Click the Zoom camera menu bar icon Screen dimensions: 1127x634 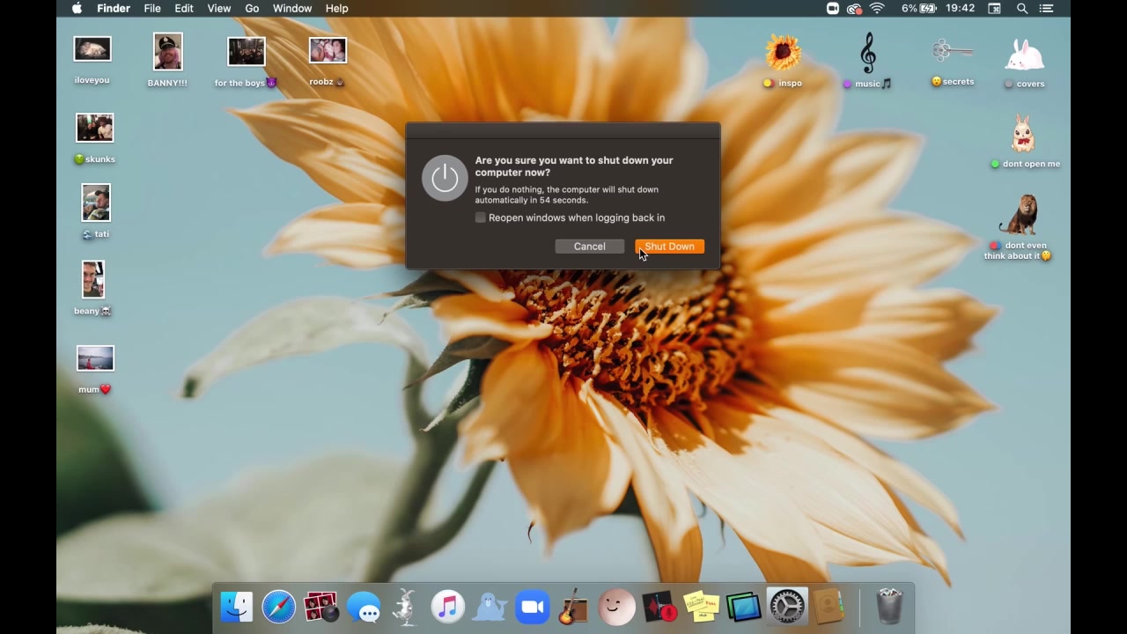click(x=833, y=9)
